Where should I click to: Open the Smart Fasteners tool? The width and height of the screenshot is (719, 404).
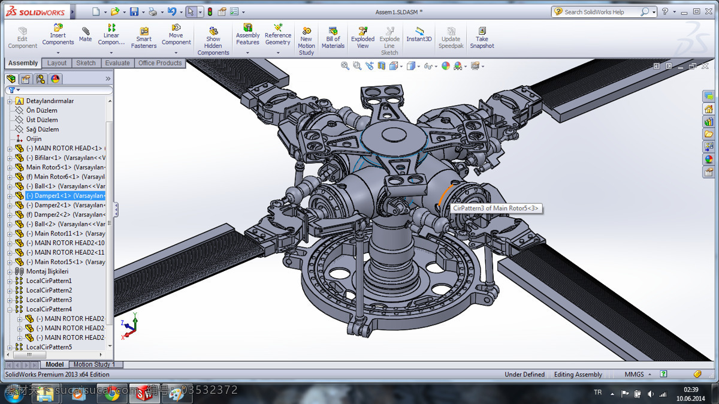(144, 38)
